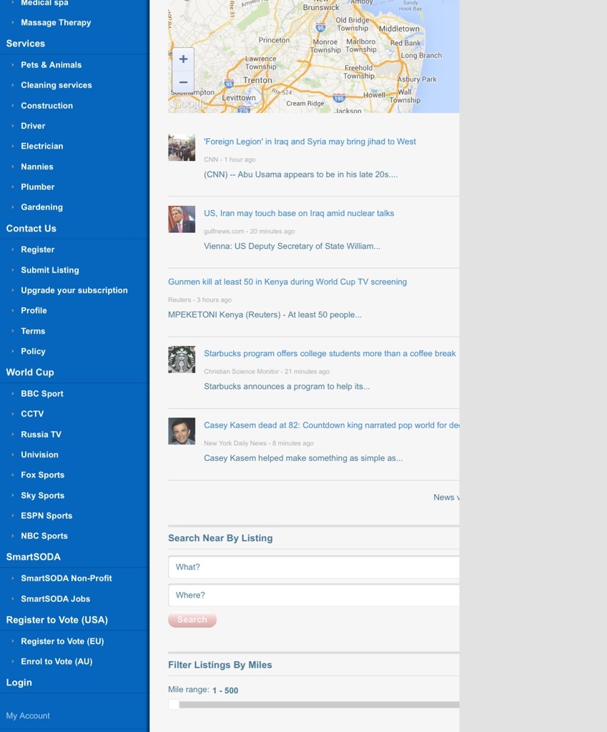Choose SmartSODA Jobs in the sidebar
This screenshot has height=732, width=607.
(55, 599)
